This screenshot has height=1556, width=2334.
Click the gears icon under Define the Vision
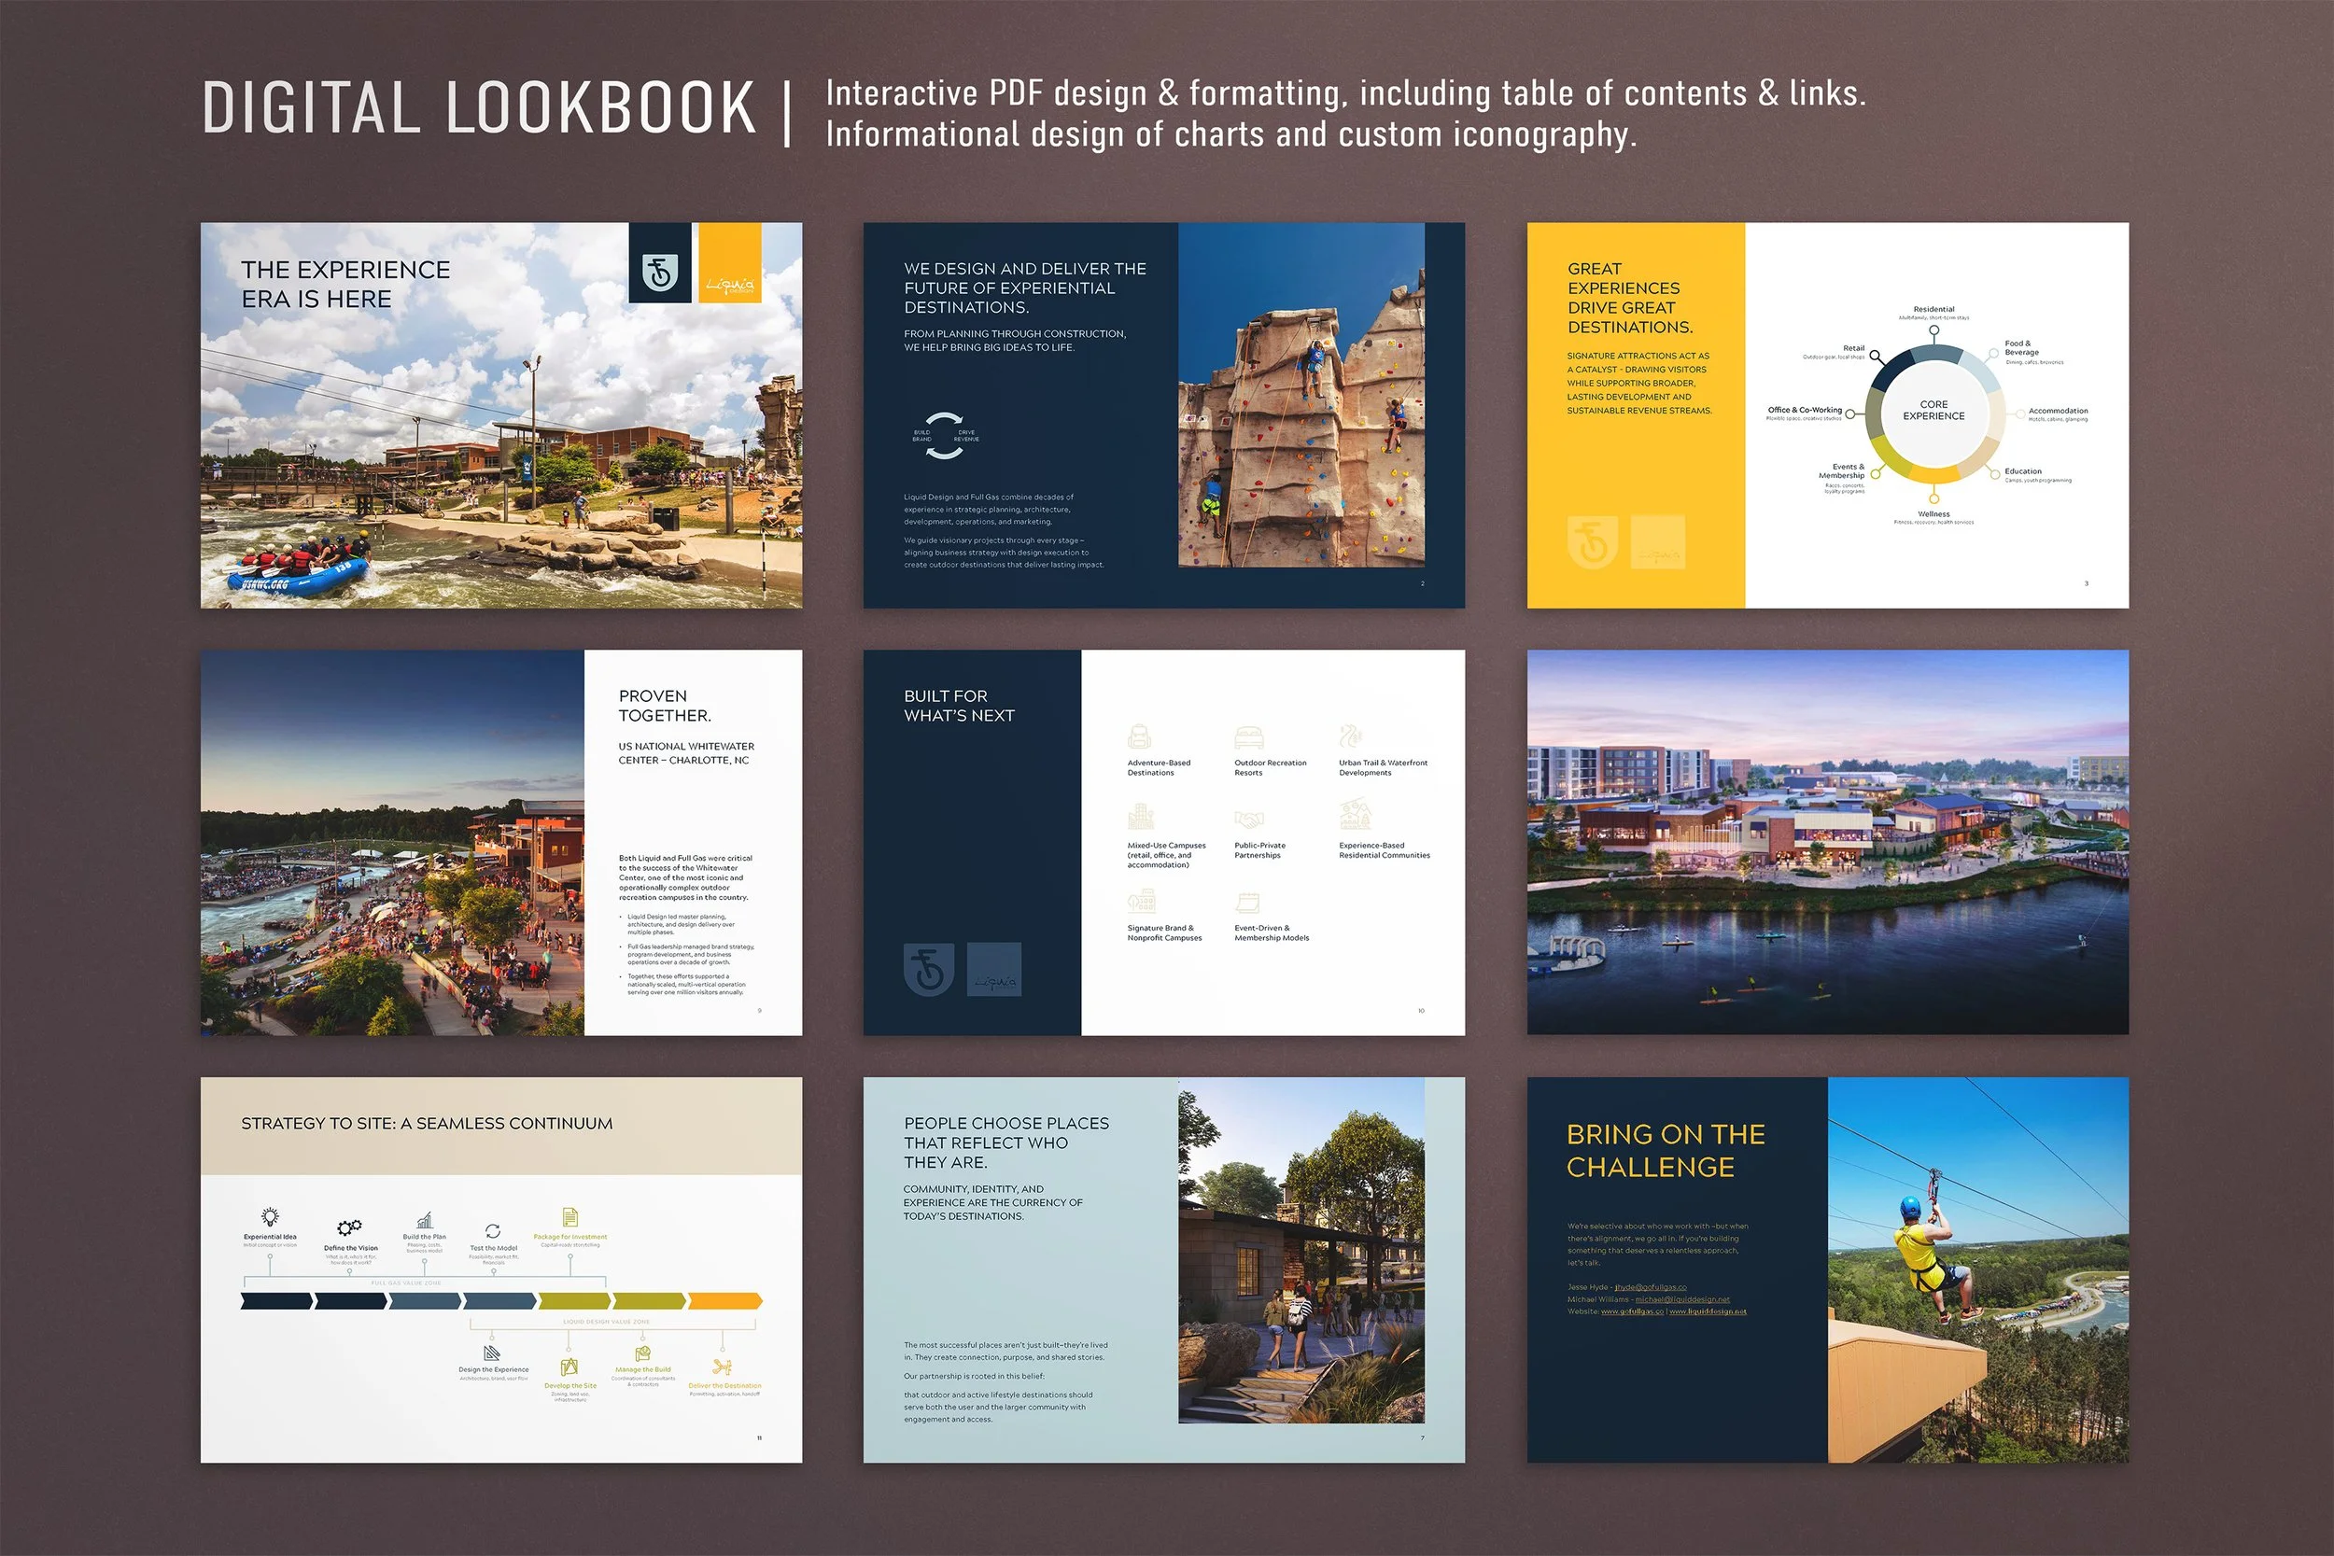coord(350,1228)
